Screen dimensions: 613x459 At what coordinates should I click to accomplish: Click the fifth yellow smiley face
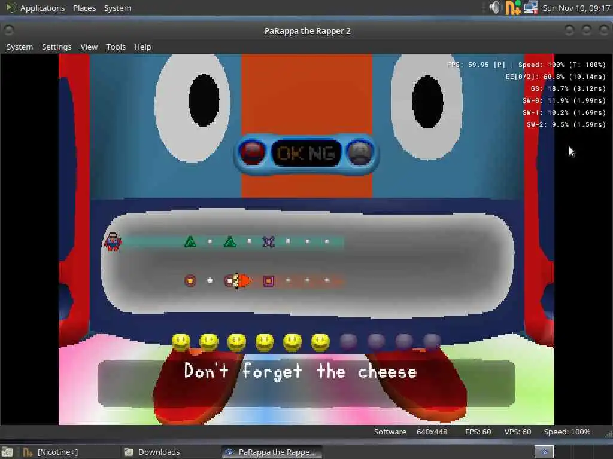tap(292, 342)
